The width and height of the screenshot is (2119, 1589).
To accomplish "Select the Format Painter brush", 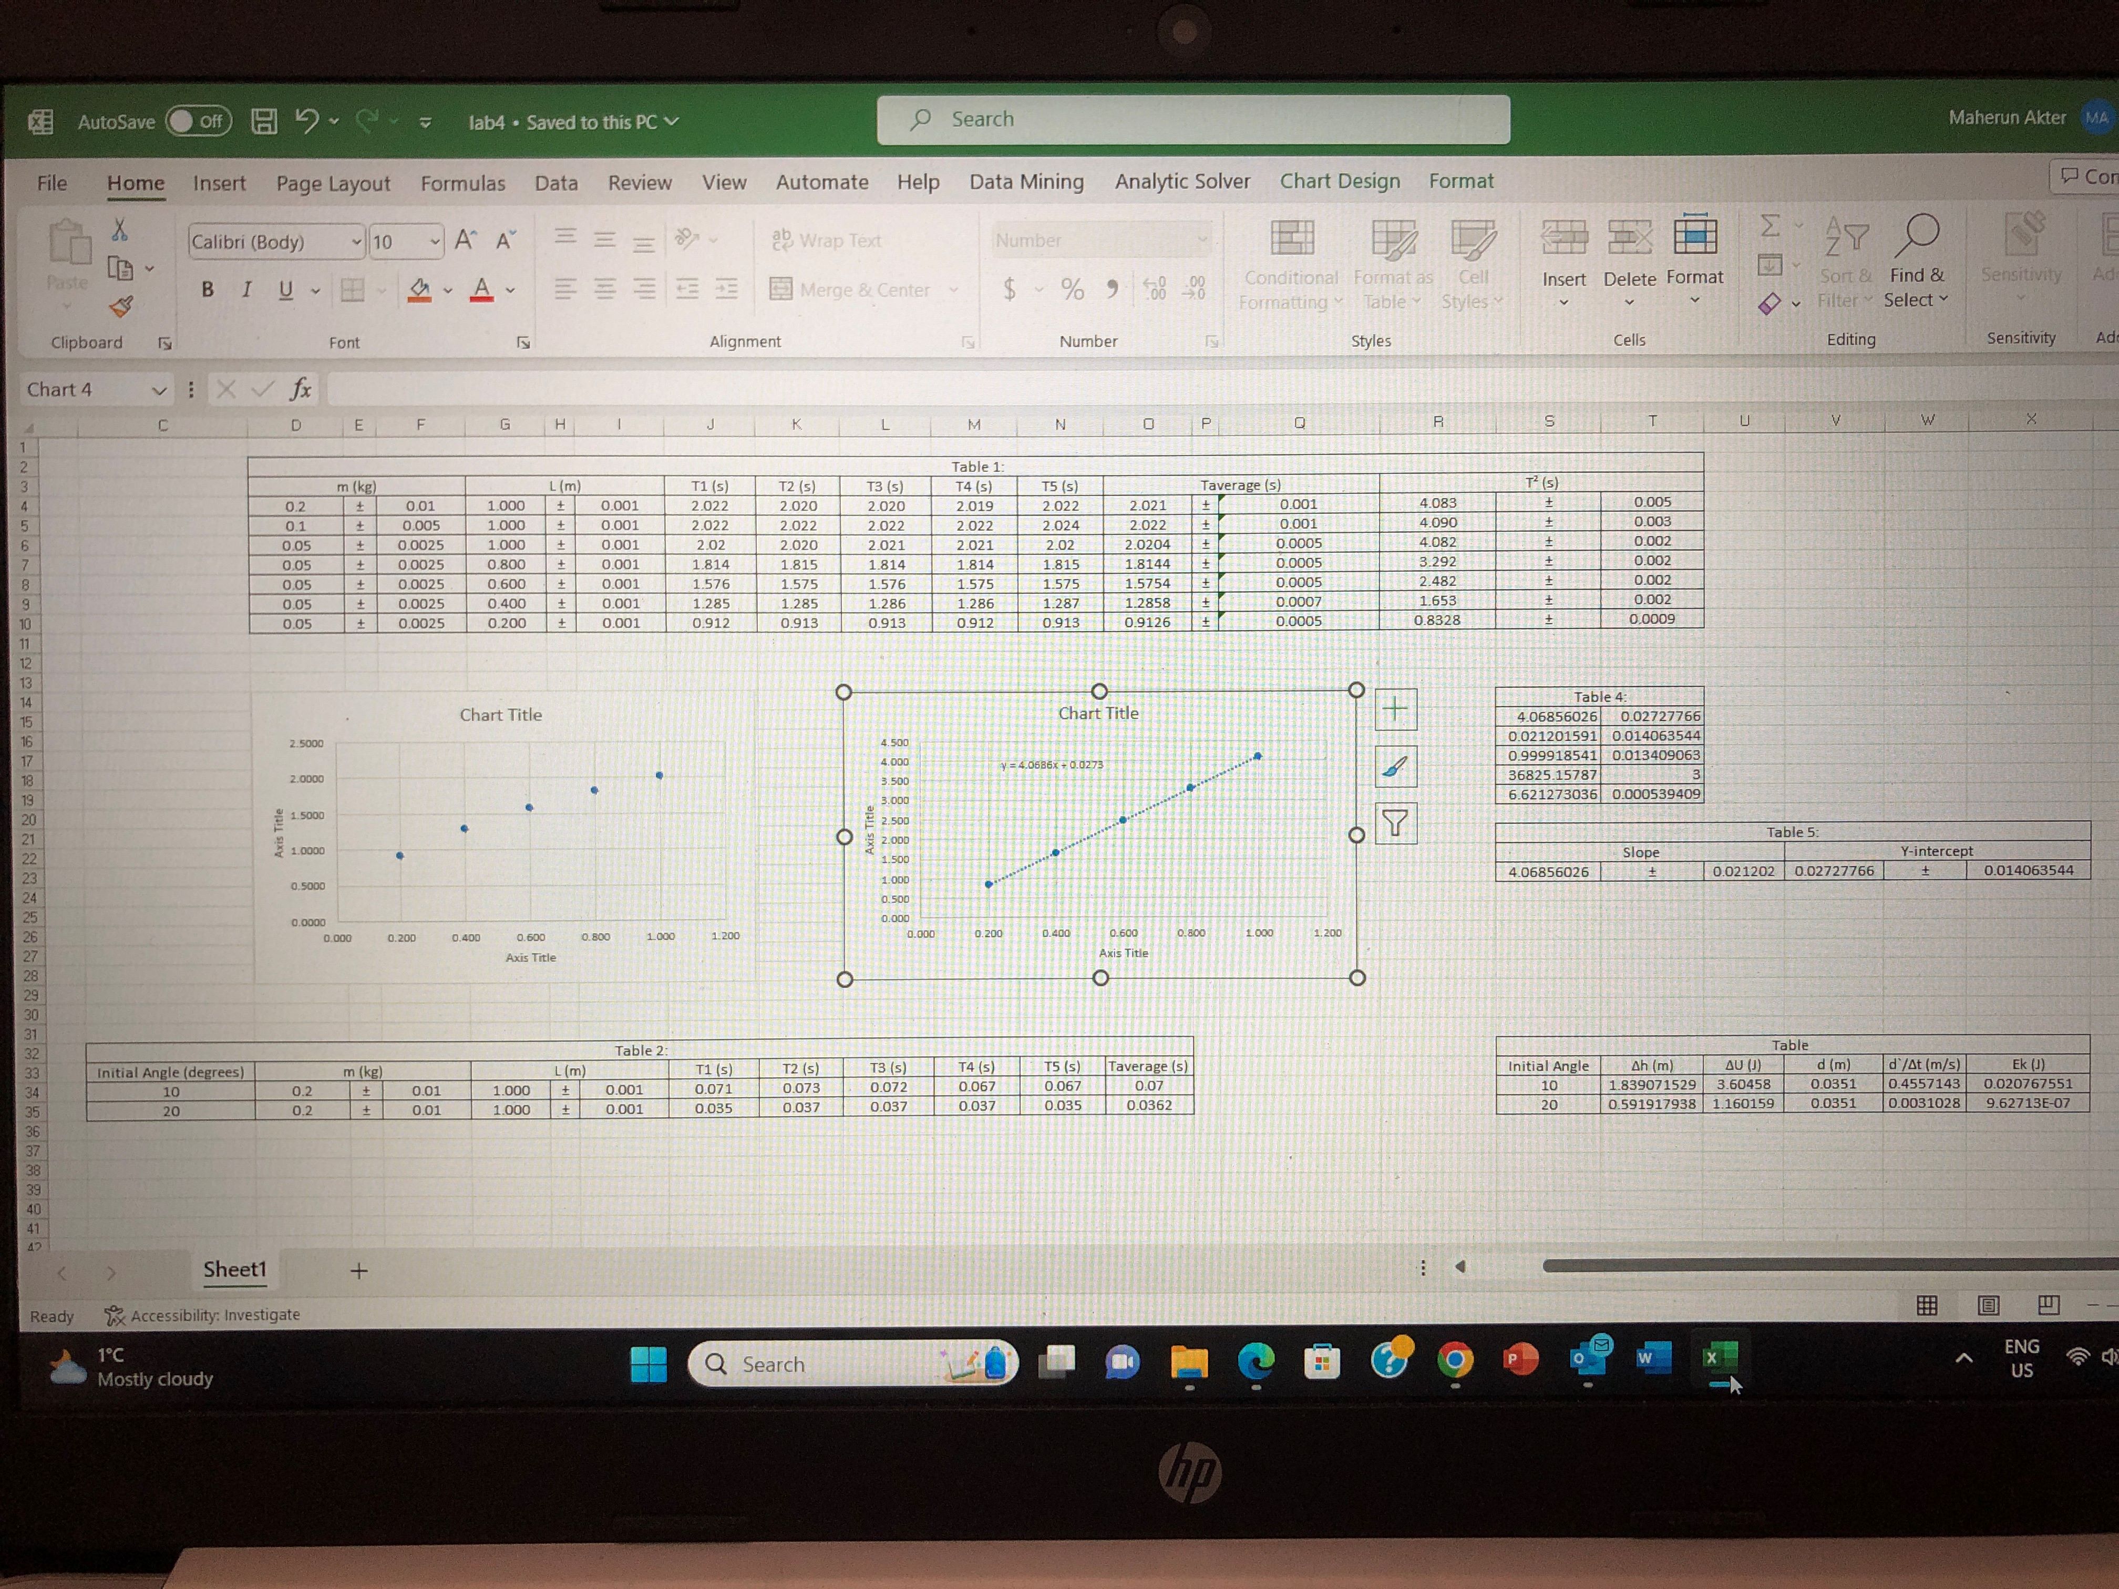I will (x=121, y=306).
